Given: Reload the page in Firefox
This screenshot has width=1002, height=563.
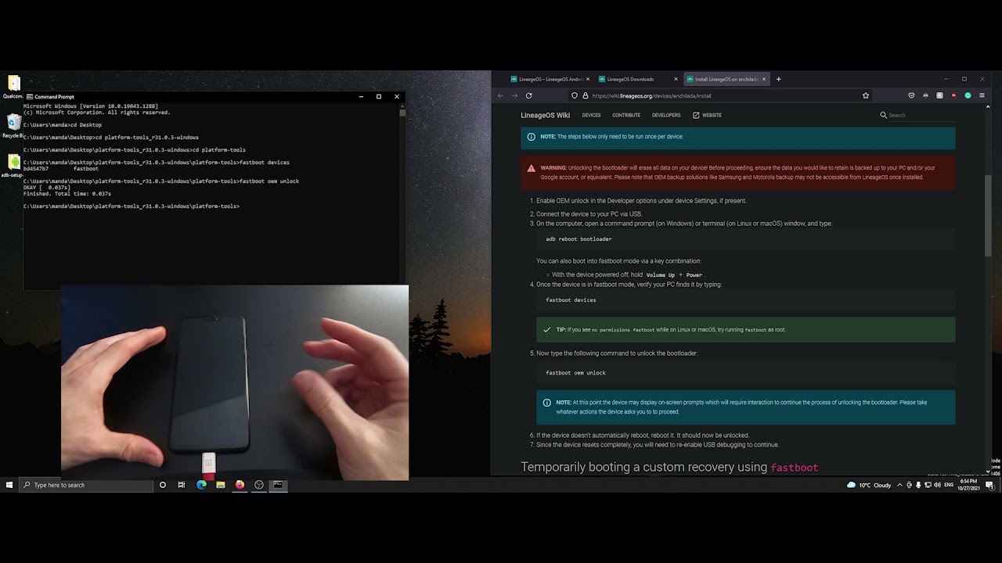Looking at the screenshot, I should tap(528, 95).
